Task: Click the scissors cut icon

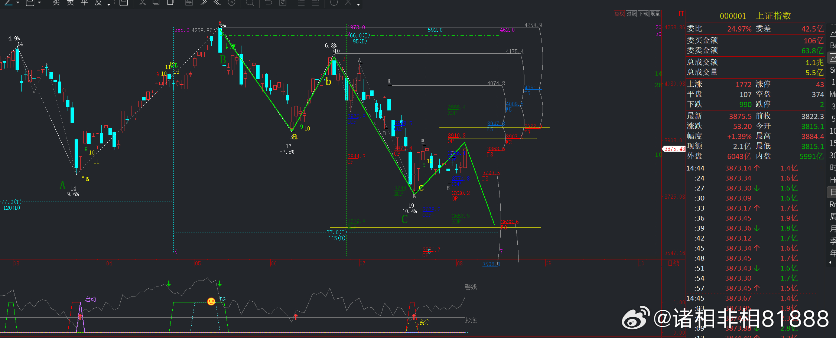Action: 142,3
